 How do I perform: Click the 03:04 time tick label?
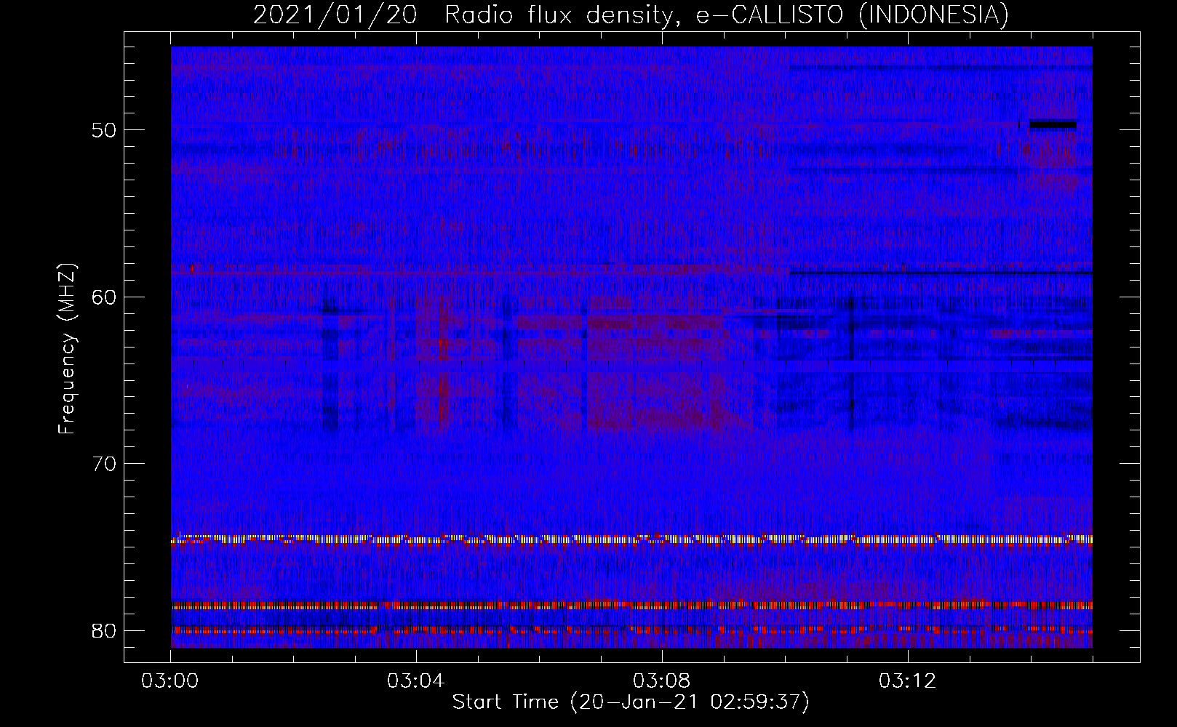coord(417,681)
